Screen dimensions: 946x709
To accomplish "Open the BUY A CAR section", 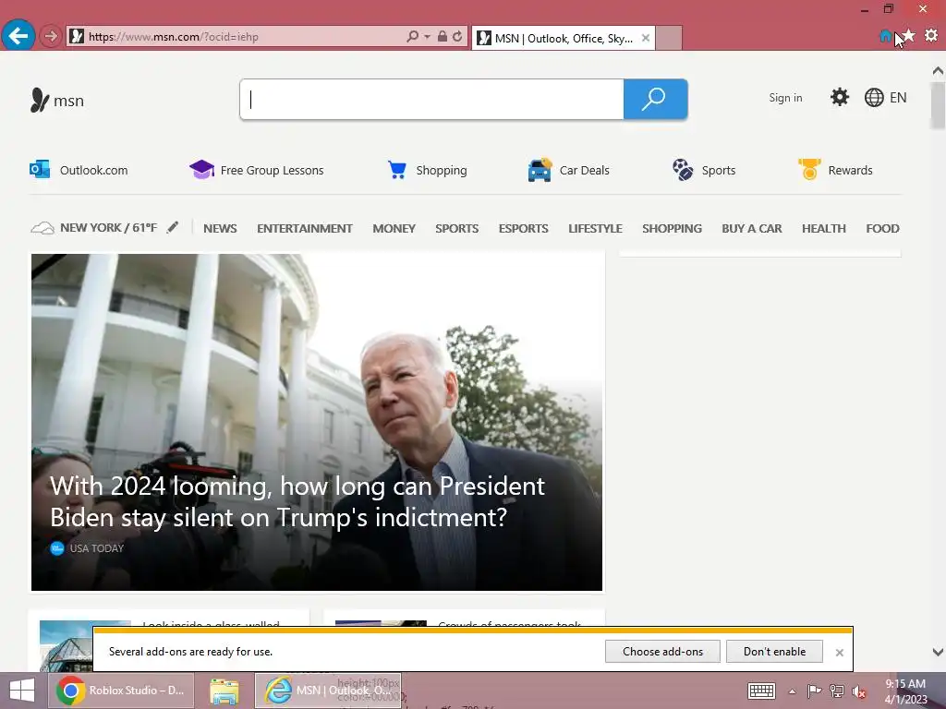I will (x=752, y=229).
